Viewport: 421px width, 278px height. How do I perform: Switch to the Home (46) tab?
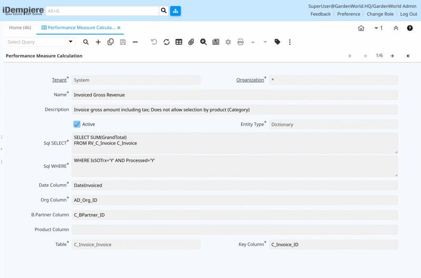[x=20, y=28]
